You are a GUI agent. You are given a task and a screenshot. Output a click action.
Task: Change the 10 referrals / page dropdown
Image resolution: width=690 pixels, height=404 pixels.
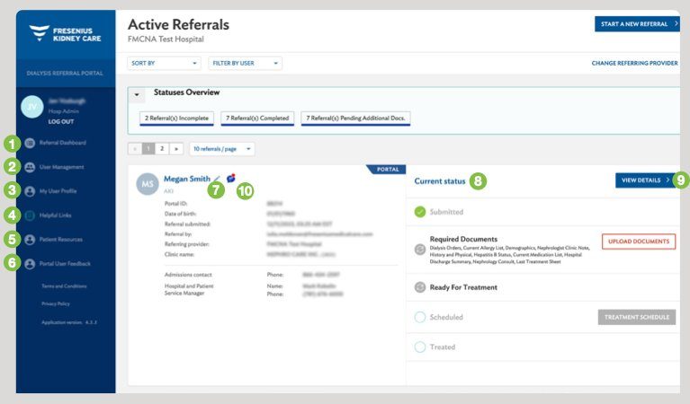(222, 149)
